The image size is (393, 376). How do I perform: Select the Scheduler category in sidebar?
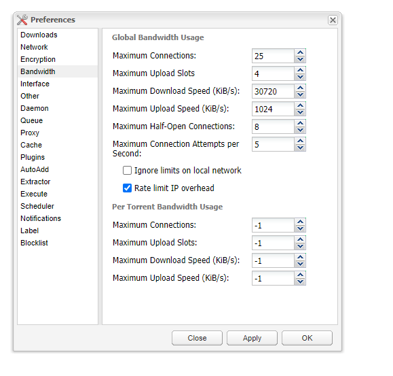(x=37, y=206)
